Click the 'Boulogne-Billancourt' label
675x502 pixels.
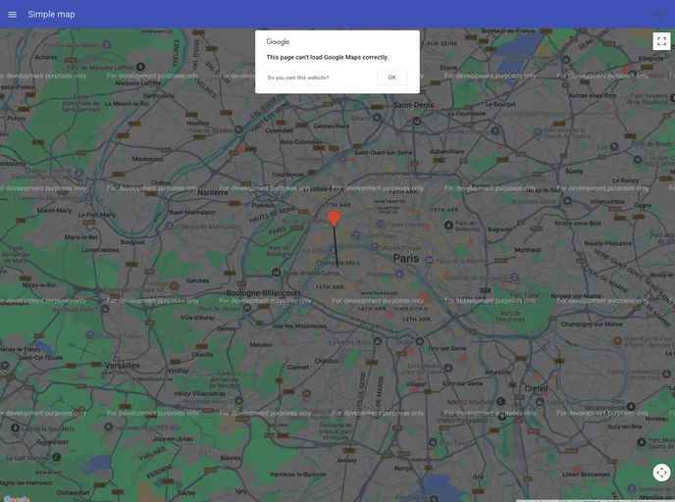click(264, 293)
